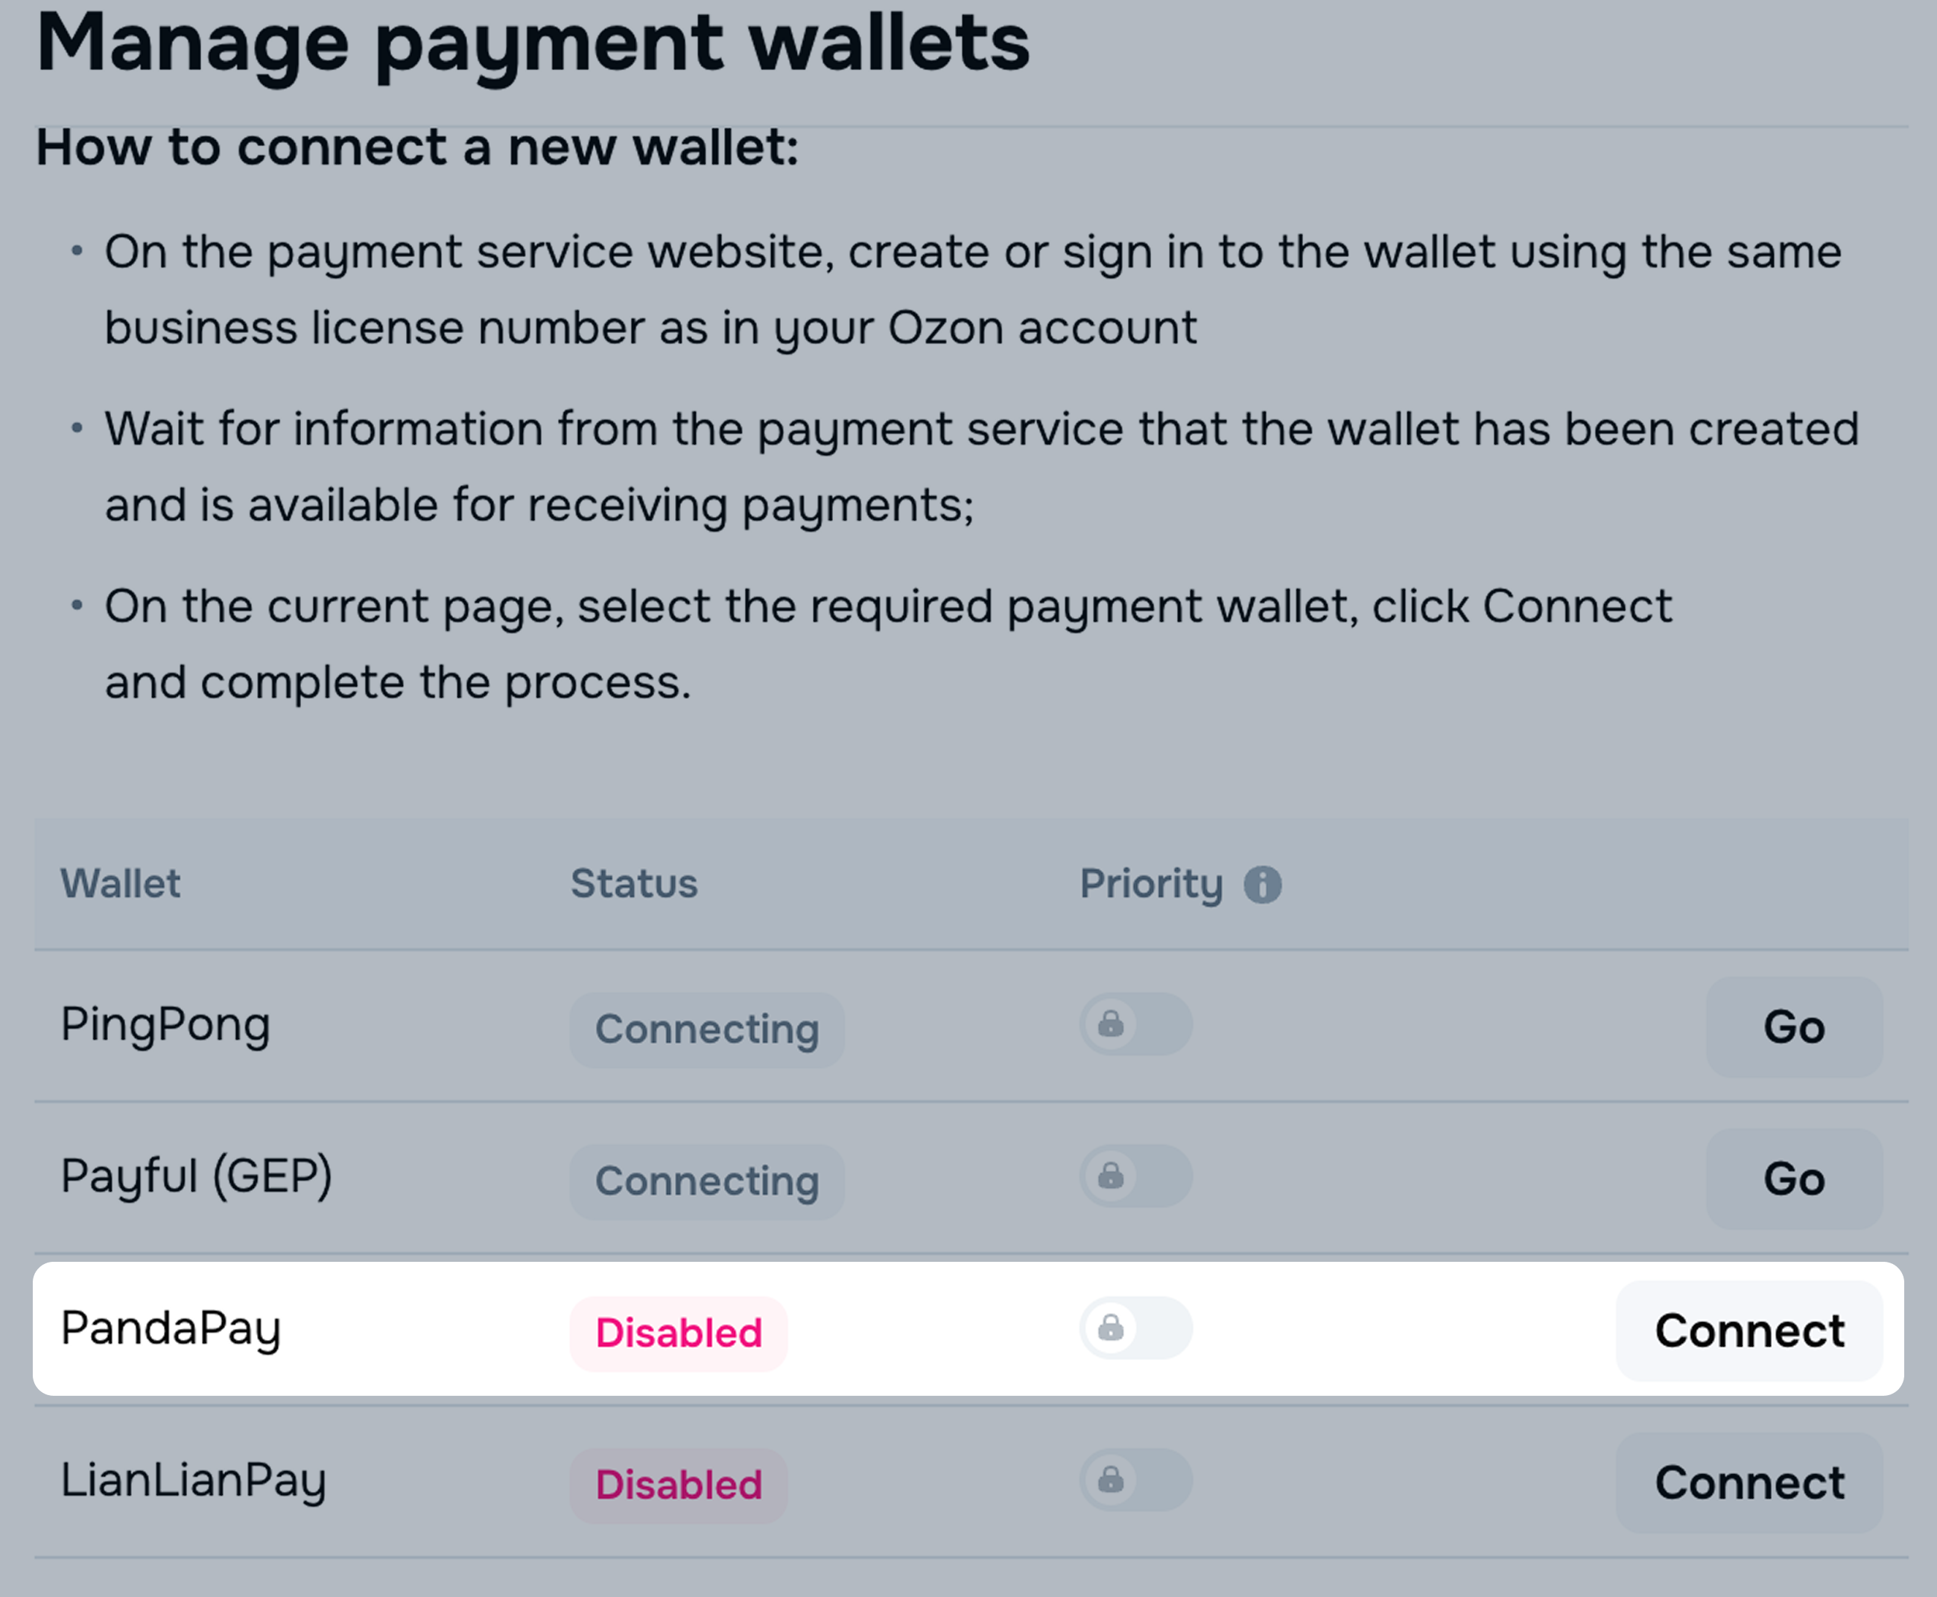The width and height of the screenshot is (1937, 1597).
Task: Click the Connecting status badge for Payful (GEP)
Action: (x=706, y=1181)
